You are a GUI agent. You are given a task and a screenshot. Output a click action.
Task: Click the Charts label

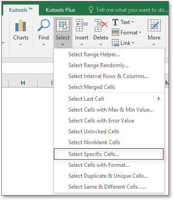tap(21, 38)
